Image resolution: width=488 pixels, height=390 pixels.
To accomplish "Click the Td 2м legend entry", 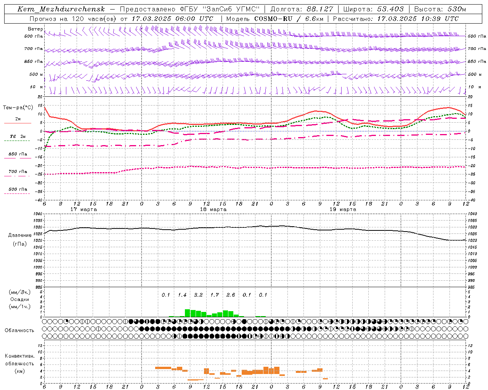I will tap(18, 136).
